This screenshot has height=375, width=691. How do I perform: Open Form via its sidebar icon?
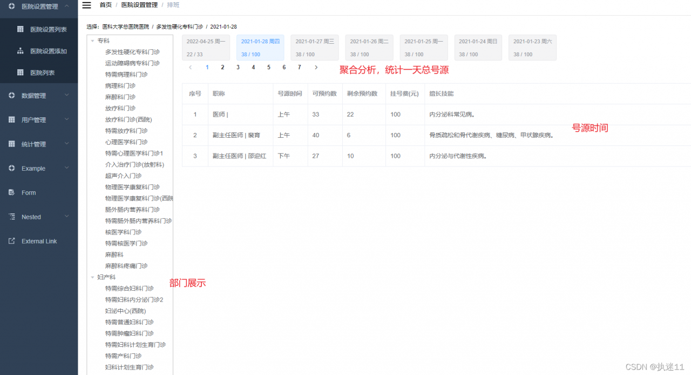pyautogui.click(x=13, y=192)
